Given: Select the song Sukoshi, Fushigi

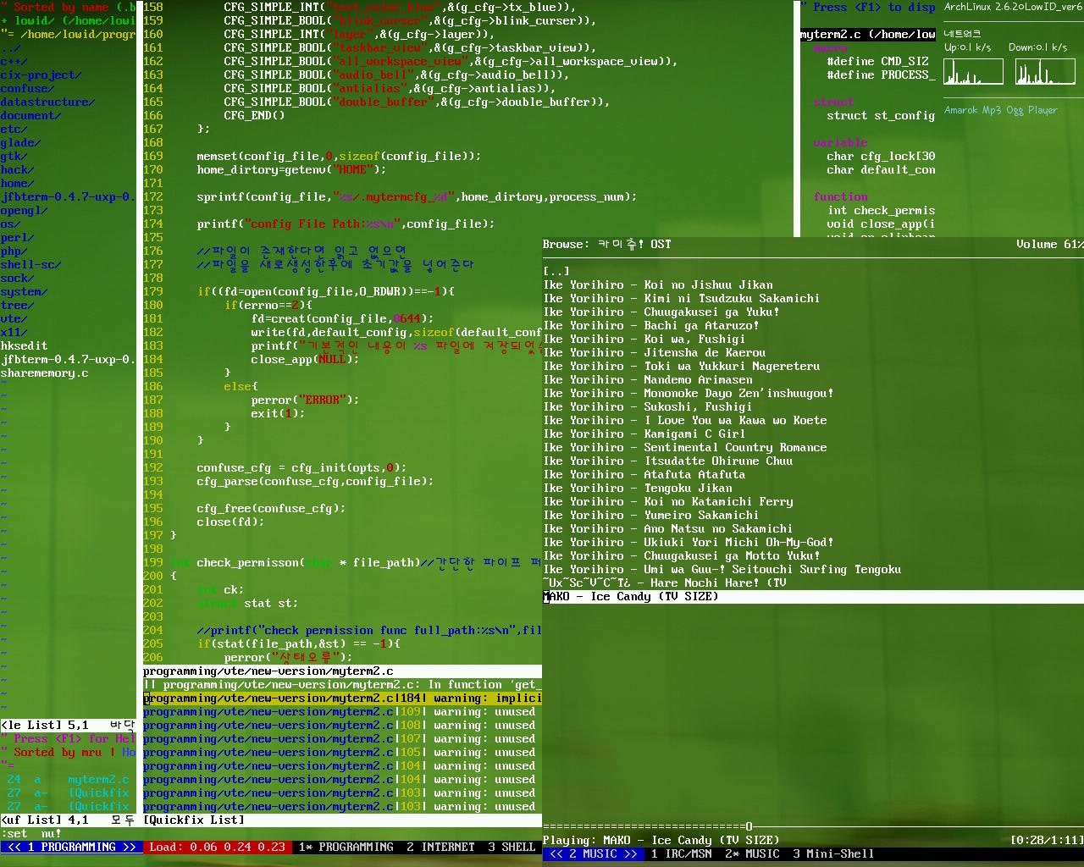Looking at the screenshot, I should 648,406.
